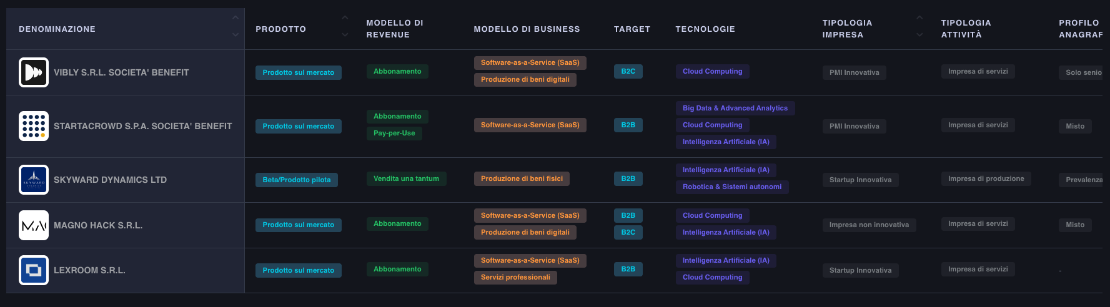Select B2B target tag in LEXROOM row
The width and height of the screenshot is (1110, 307).
coord(628,269)
